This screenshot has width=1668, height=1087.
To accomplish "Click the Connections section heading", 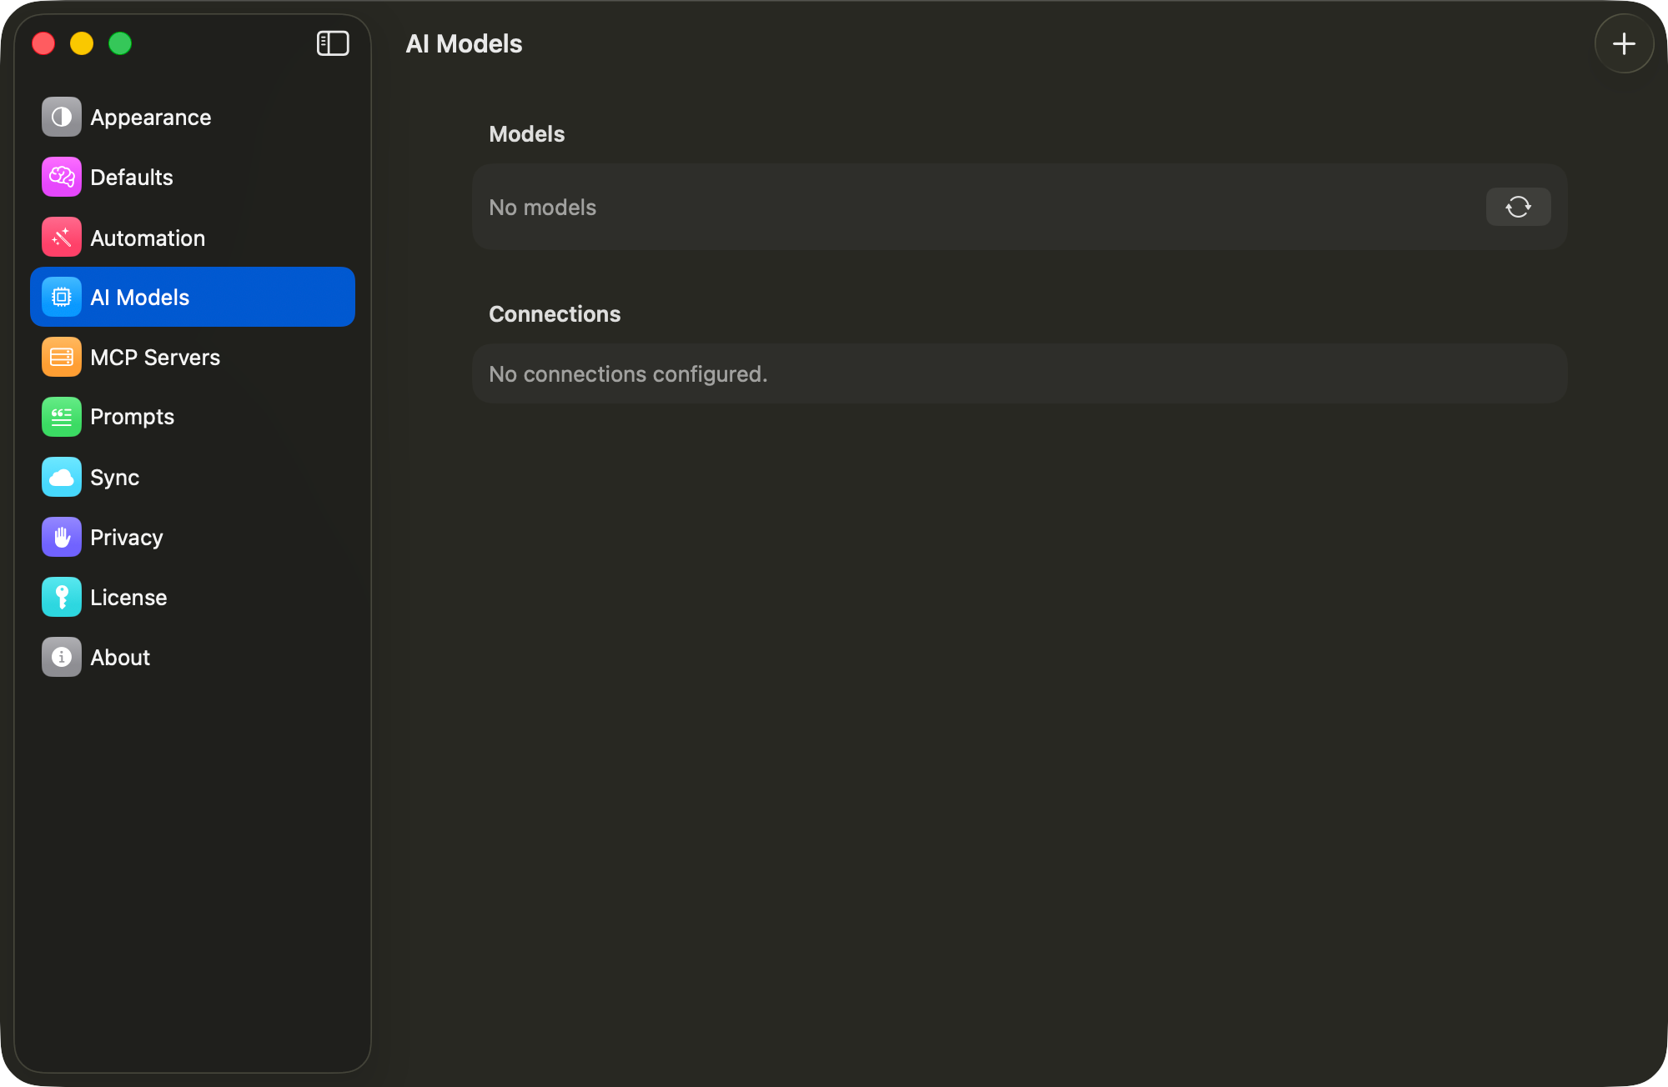I will (x=555, y=314).
